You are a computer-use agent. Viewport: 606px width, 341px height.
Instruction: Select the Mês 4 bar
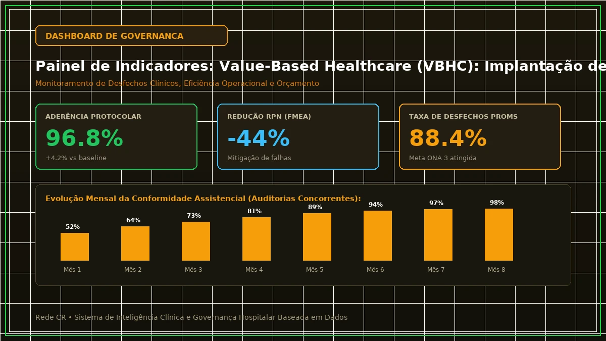[x=257, y=239]
